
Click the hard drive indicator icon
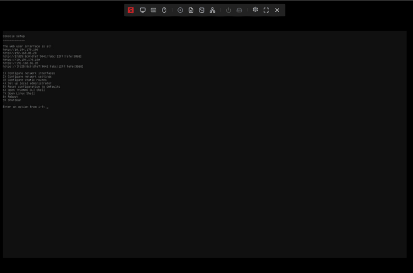(x=239, y=10)
